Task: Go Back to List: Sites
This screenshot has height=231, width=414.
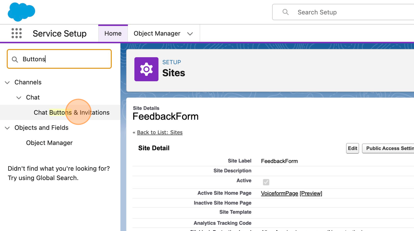Action: point(160,132)
